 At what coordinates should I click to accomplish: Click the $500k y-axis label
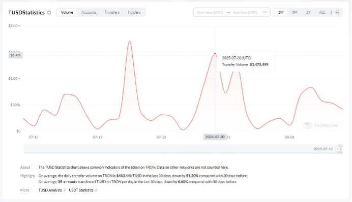pyautogui.click(x=15, y=105)
